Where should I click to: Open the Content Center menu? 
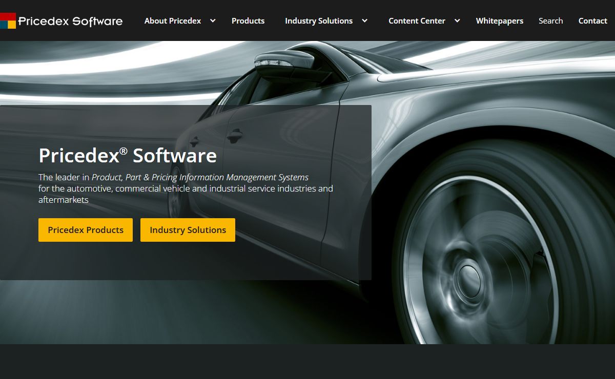417,21
